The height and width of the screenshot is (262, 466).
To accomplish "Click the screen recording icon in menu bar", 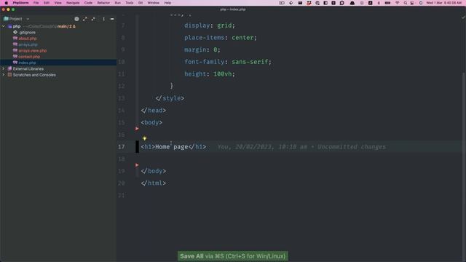I will click(282, 3).
